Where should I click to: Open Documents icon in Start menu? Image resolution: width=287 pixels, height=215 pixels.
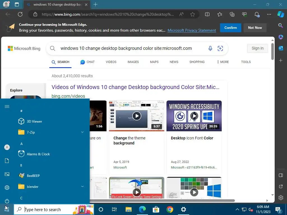click(x=7, y=161)
